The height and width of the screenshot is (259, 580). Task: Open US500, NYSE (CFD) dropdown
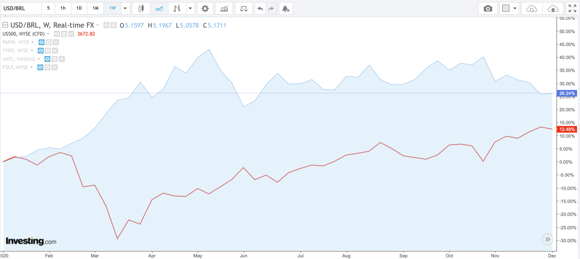point(48,34)
